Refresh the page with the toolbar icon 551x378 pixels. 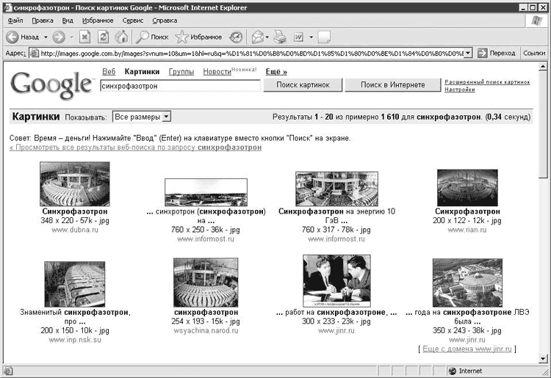click(104, 37)
